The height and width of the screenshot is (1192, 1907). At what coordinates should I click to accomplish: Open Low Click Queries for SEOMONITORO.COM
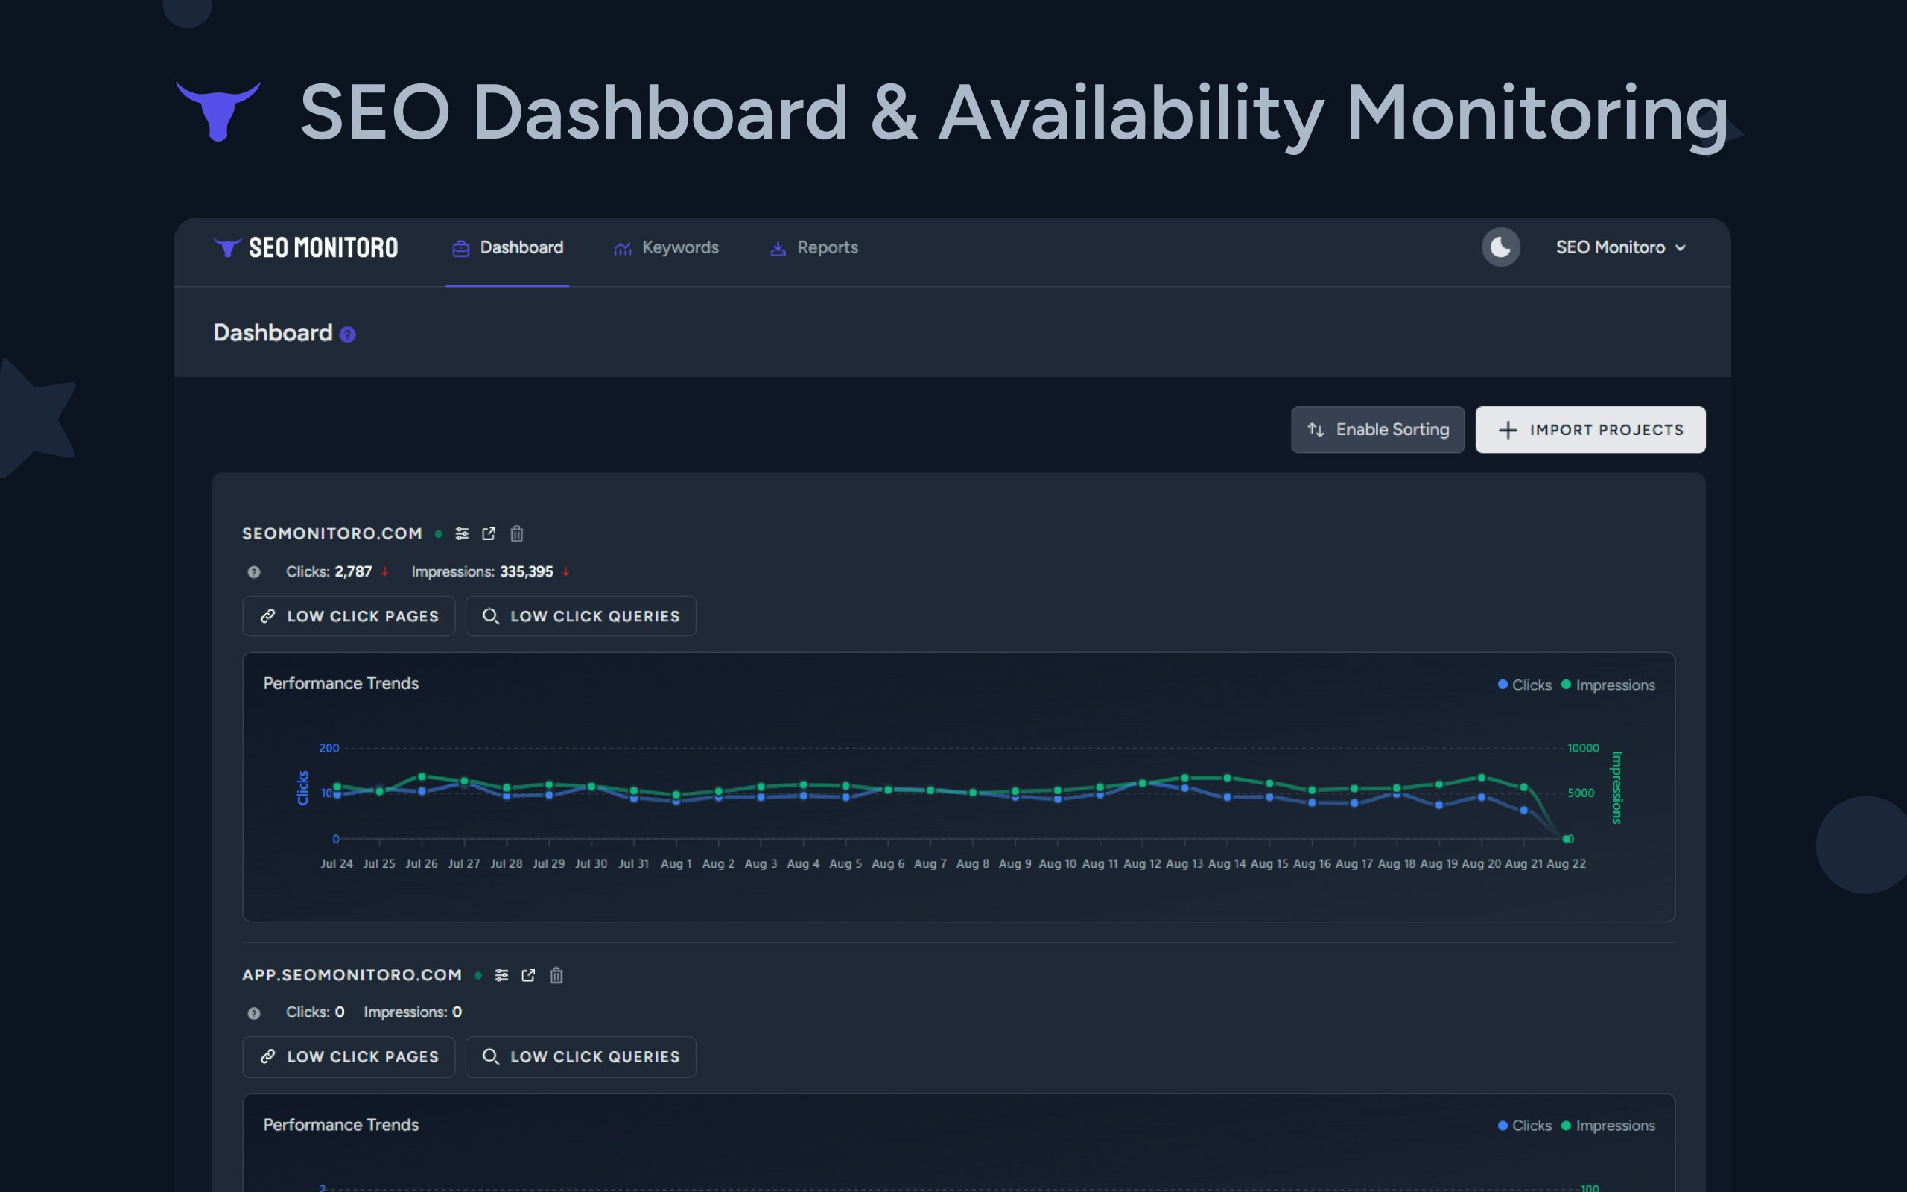[x=580, y=615]
